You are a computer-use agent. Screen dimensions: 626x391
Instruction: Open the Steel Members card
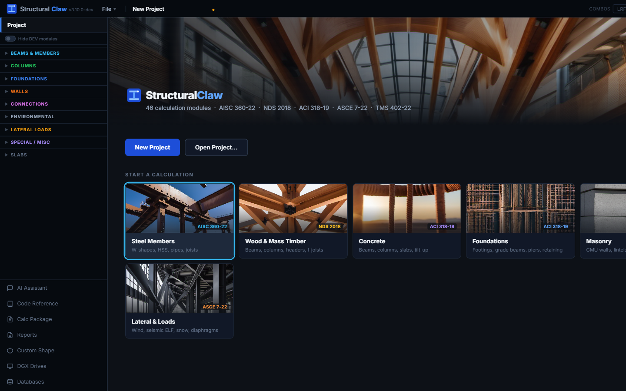pyautogui.click(x=180, y=221)
